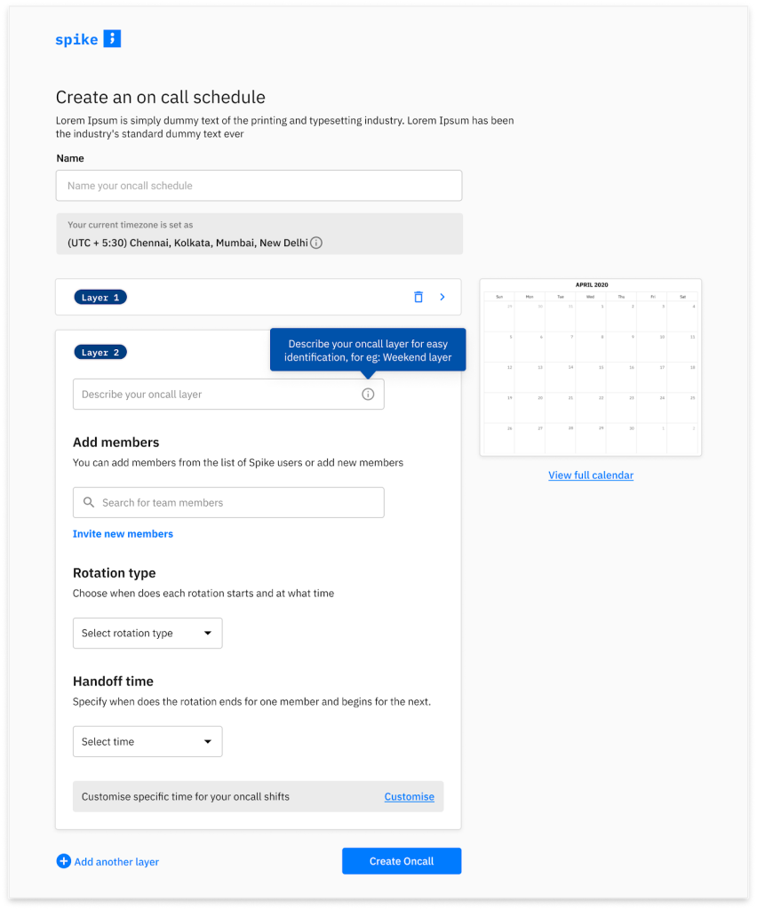This screenshot has width=757, height=910.
Task: Click info icon in layer description field
Action: (368, 395)
